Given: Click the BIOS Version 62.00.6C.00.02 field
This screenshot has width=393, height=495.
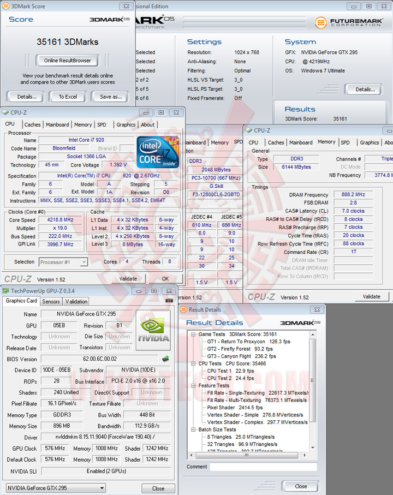Looking at the screenshot, I should tap(100, 359).
